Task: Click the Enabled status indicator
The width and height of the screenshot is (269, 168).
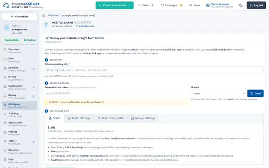Action: 30,40
